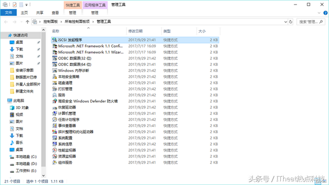Image resolution: width=329 pixels, height=185 pixels.
Task: Click the Help question mark icon
Action: click(x=325, y=13)
